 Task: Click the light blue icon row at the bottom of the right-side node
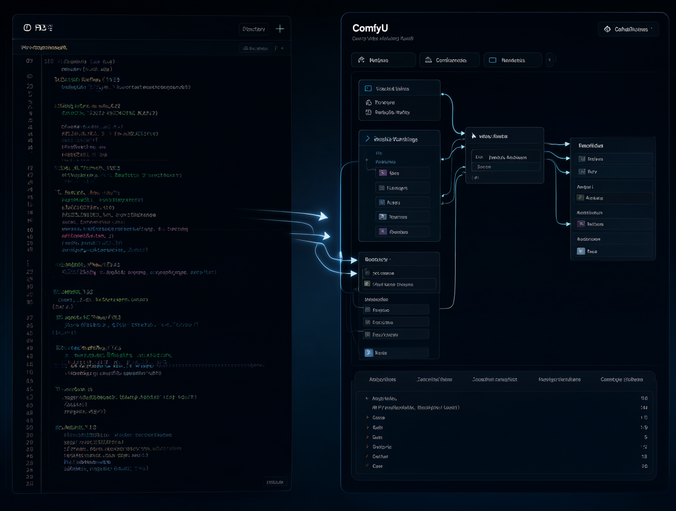coord(614,251)
